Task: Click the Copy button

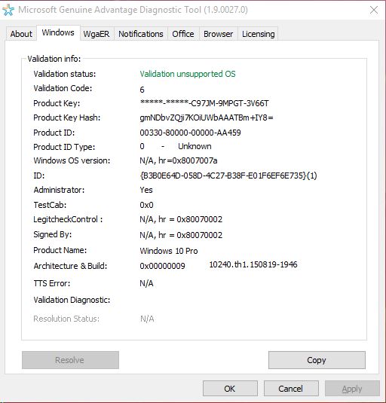Action: coord(317,360)
